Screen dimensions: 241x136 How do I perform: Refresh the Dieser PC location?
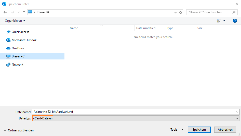point(181,12)
